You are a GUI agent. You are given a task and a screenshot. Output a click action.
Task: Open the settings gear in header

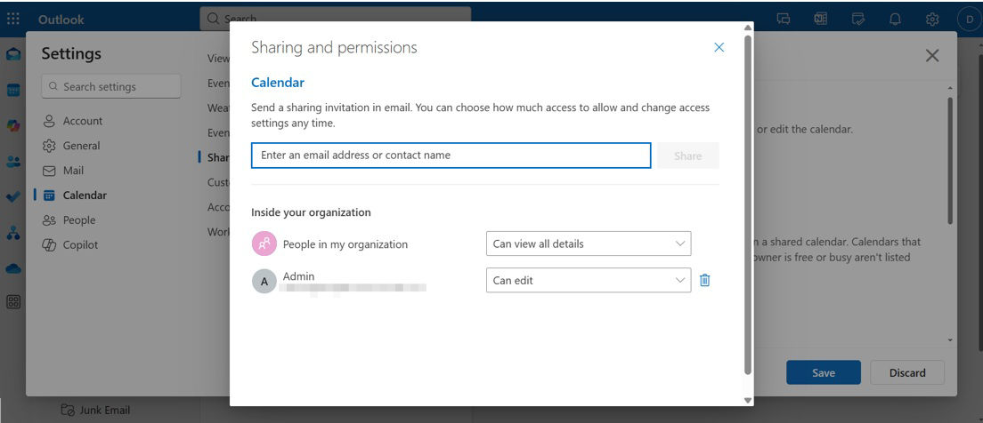[x=932, y=19]
